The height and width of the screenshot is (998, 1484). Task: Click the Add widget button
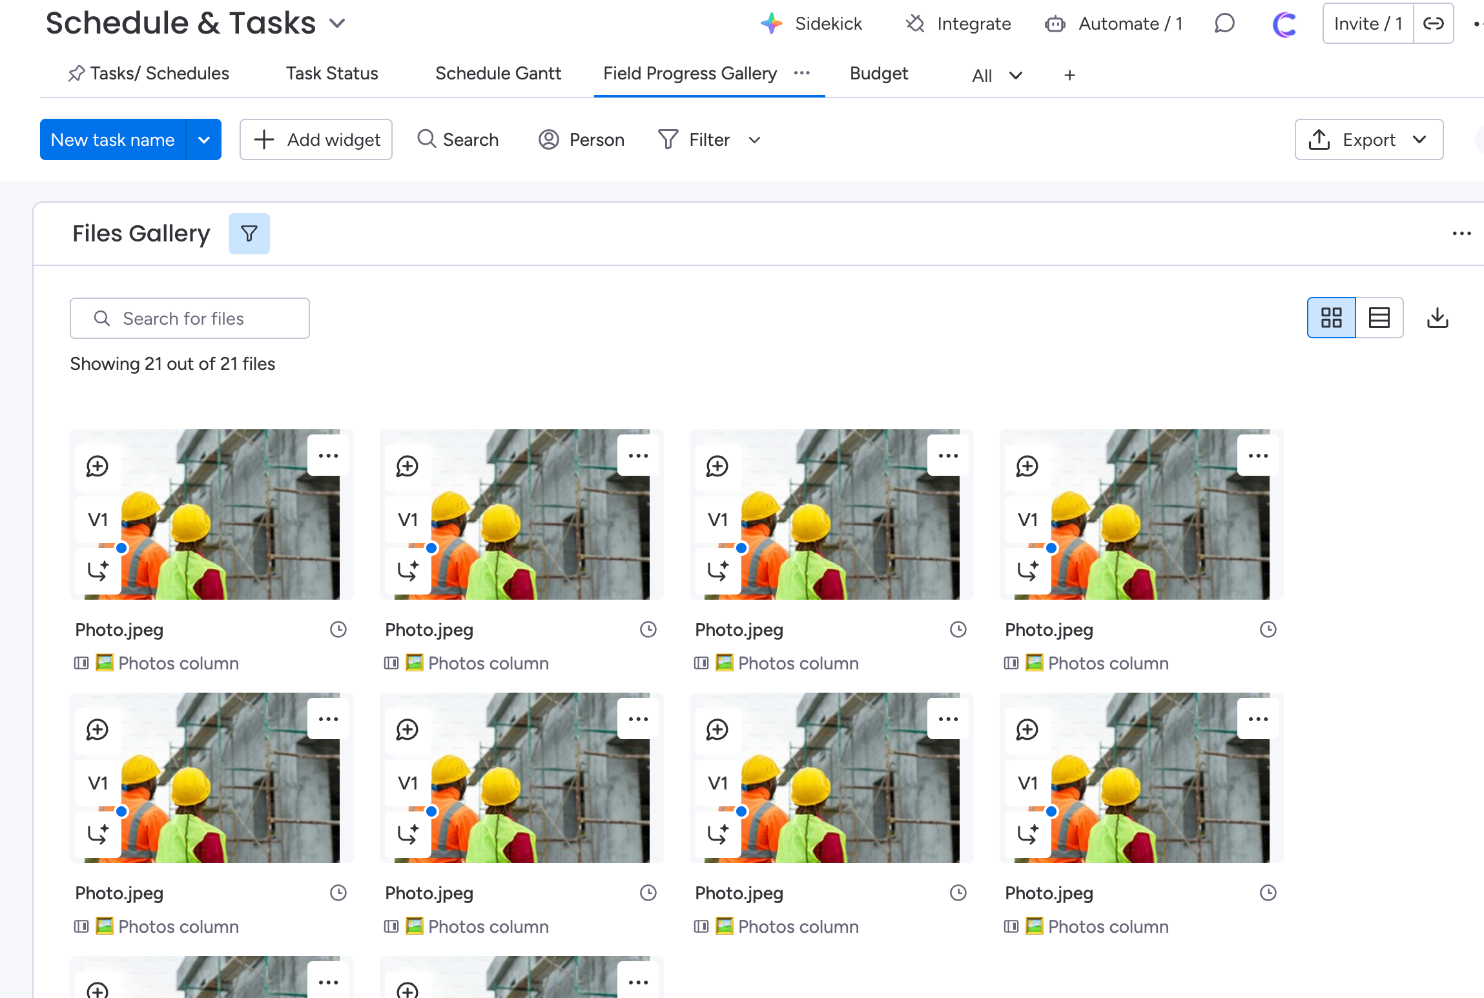click(316, 139)
